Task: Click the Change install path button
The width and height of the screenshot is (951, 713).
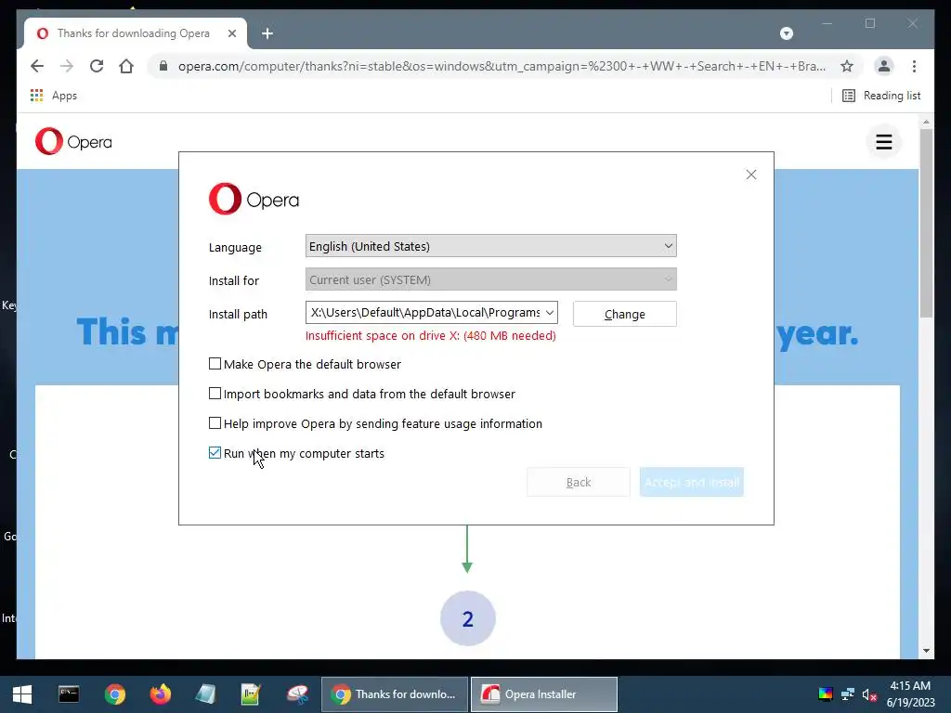Action: (625, 314)
